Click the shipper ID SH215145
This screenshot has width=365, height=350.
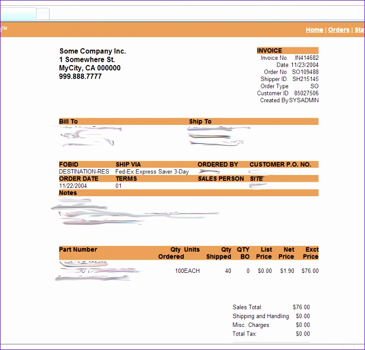(305, 79)
